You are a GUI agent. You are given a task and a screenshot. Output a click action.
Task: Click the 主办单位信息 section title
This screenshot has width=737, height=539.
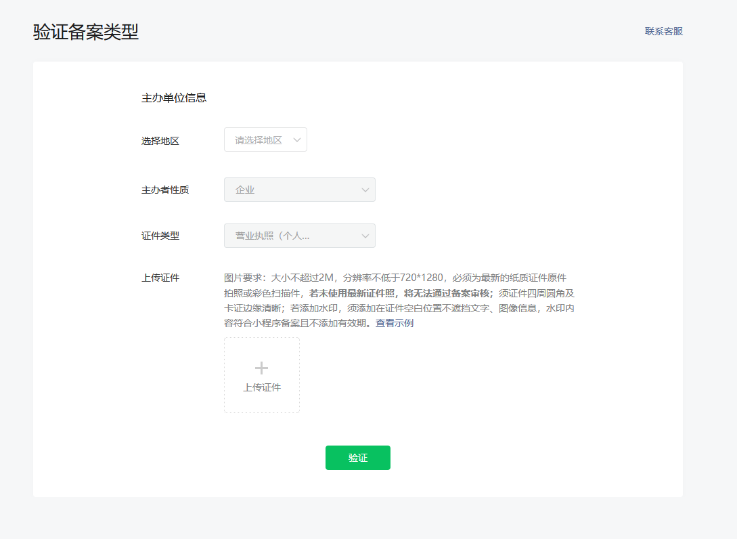(x=174, y=98)
